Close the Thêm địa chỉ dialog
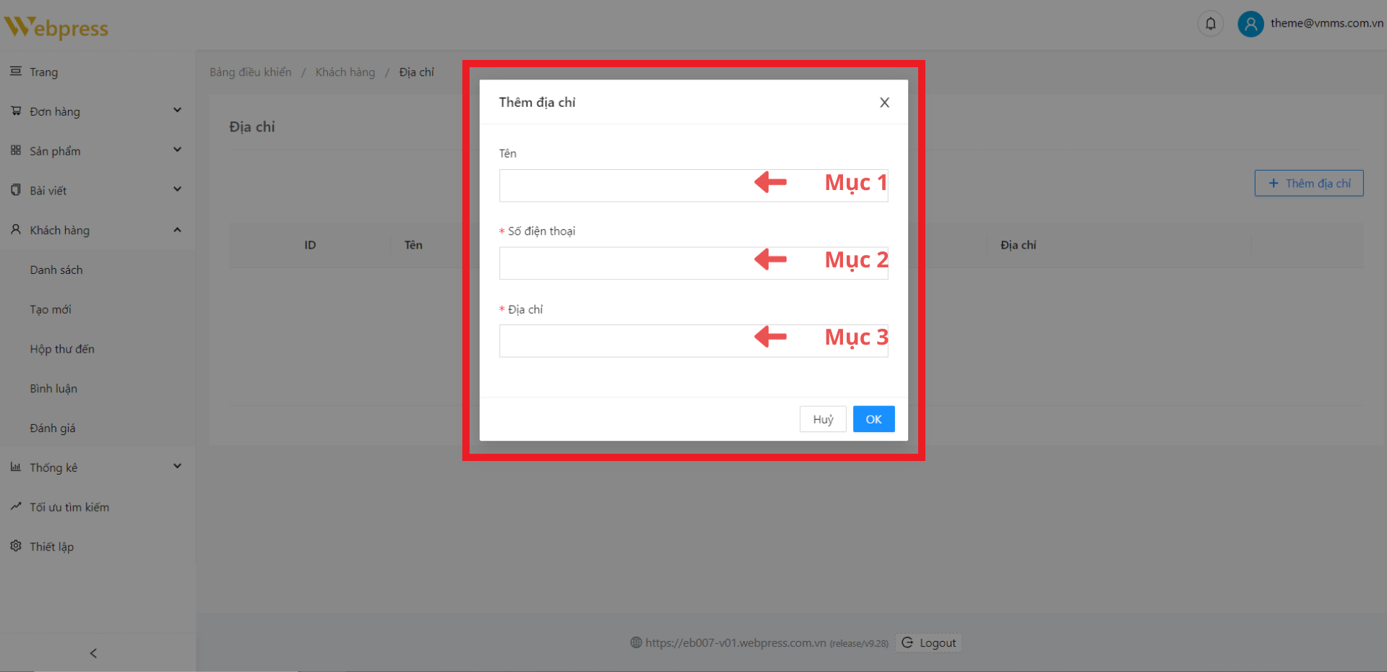The width and height of the screenshot is (1387, 672). click(884, 103)
